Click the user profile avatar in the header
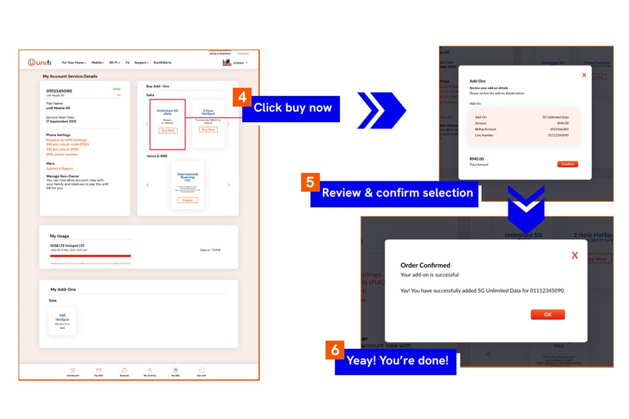 (227, 63)
